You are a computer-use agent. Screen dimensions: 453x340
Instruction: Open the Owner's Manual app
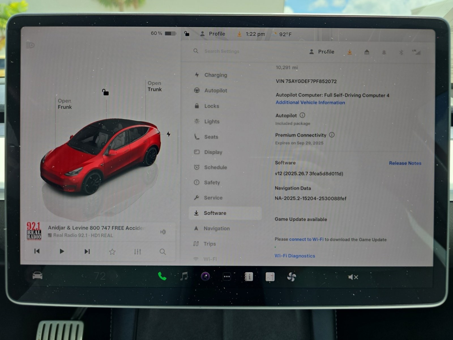click(248, 277)
